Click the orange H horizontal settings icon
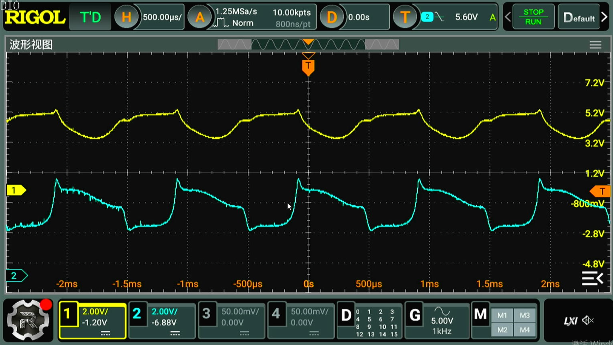Image resolution: width=613 pixels, height=345 pixels. click(126, 17)
